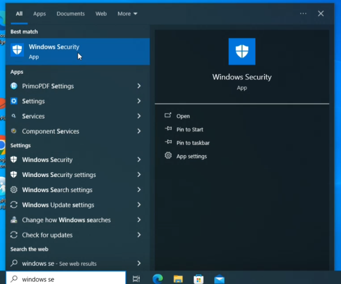Switch to the Apps search tab
The width and height of the screenshot is (341, 284).
point(39,14)
